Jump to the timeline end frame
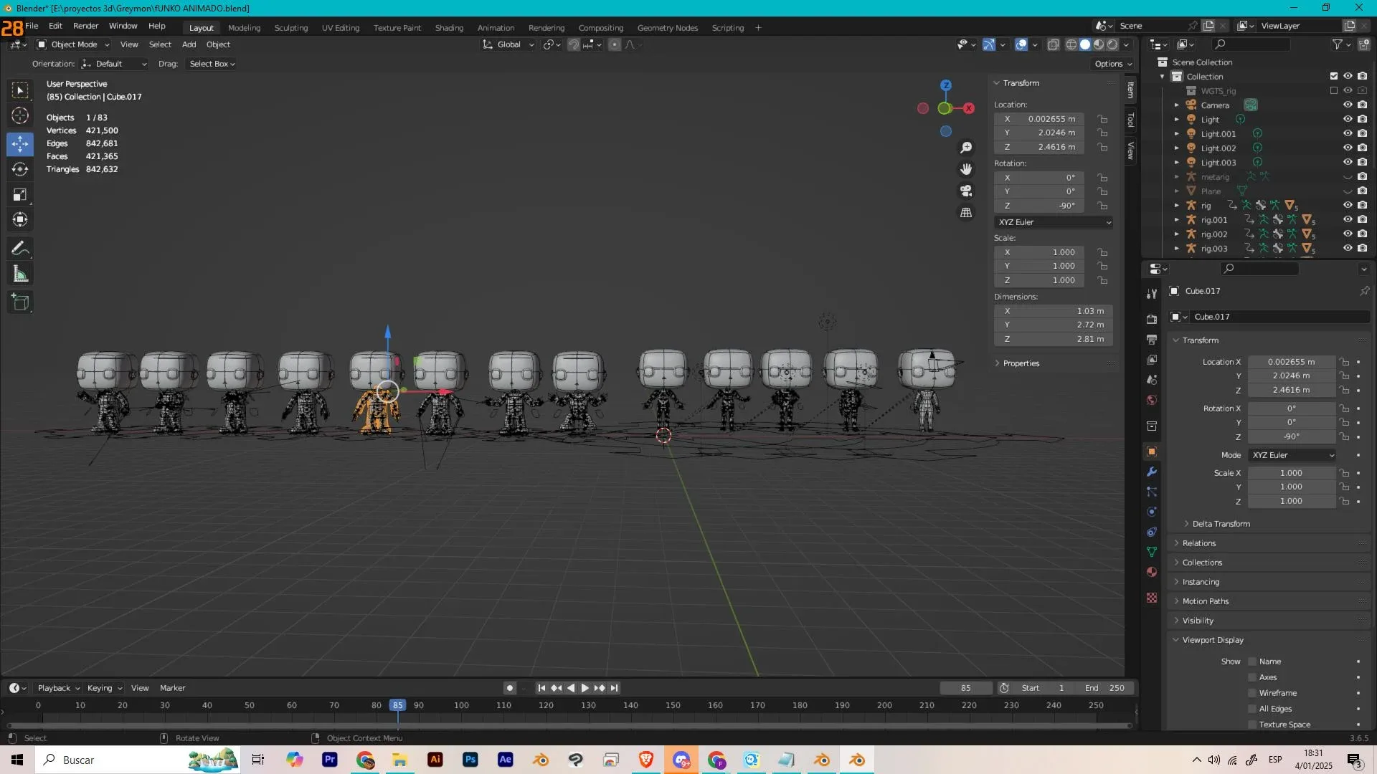1377x774 pixels. coord(614,688)
